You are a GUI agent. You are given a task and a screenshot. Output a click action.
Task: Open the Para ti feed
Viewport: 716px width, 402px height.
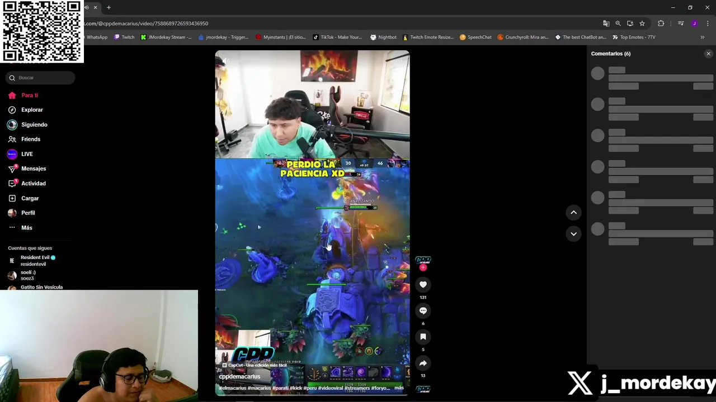coord(23,95)
